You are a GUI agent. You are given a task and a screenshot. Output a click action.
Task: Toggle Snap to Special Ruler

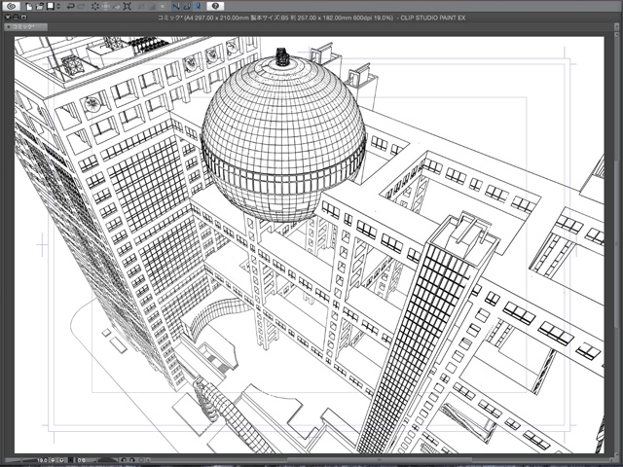pos(187,7)
